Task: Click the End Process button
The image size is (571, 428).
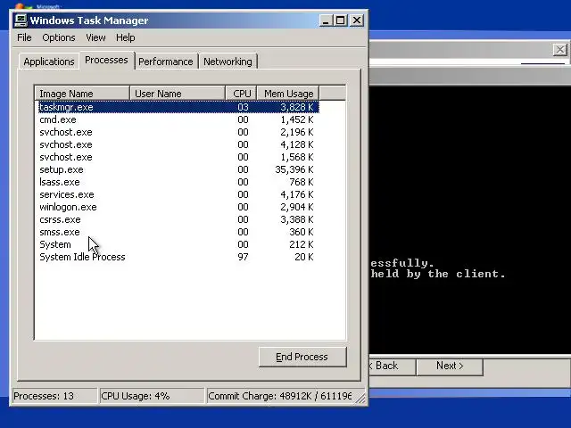Action: coord(302,357)
